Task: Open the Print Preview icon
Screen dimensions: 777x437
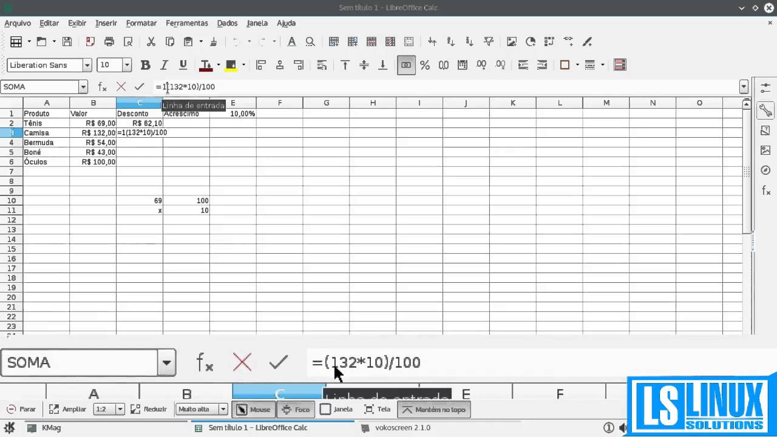Action: [128, 42]
